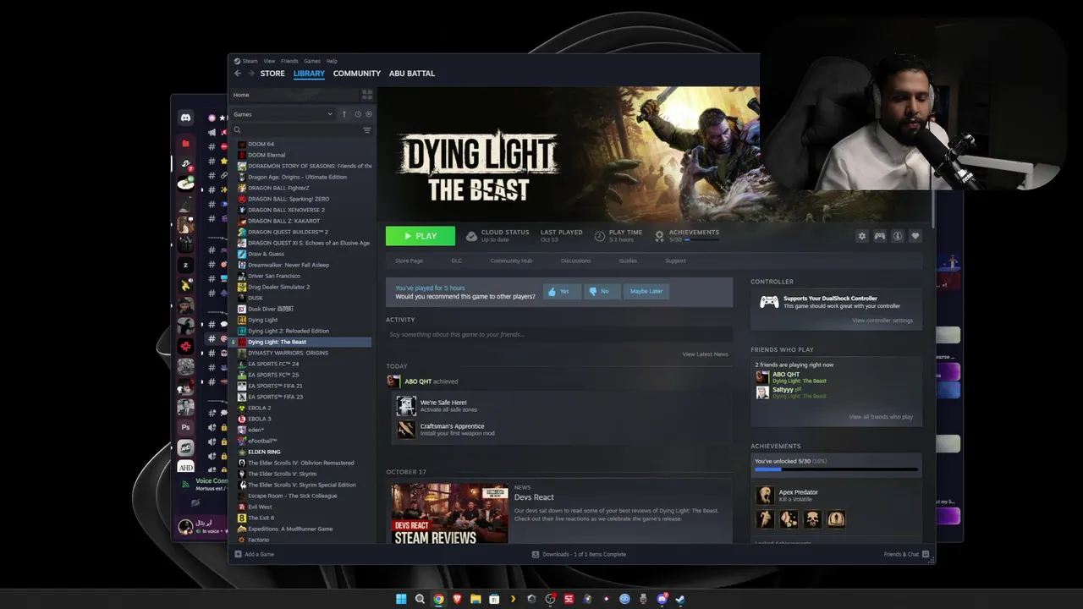The height and width of the screenshot is (609, 1083).
Task: Click View Latest News link
Action: tap(705, 354)
